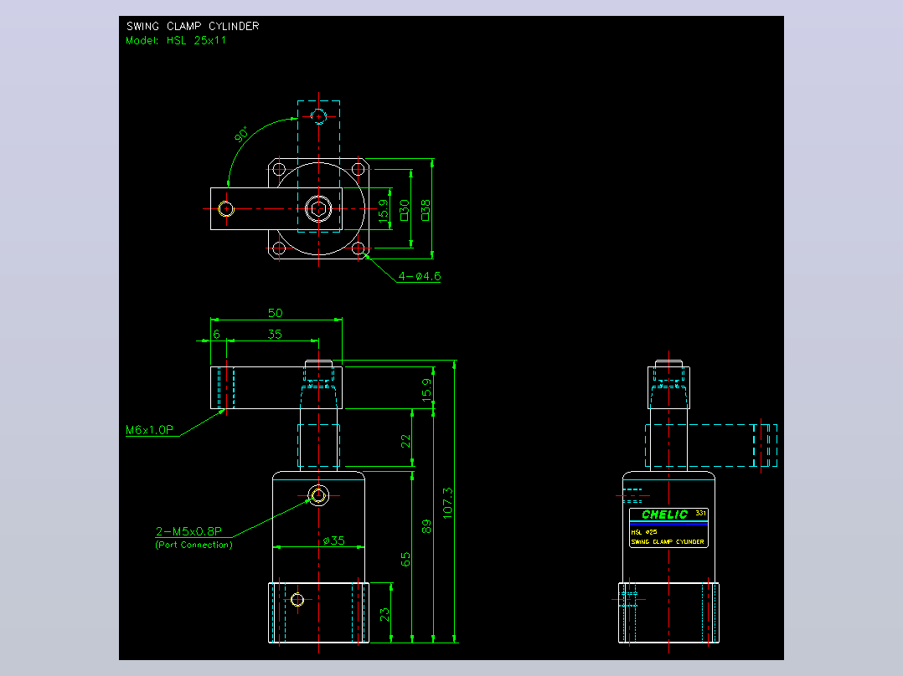
Task: Select the '50' width dimension
Action: tap(276, 313)
